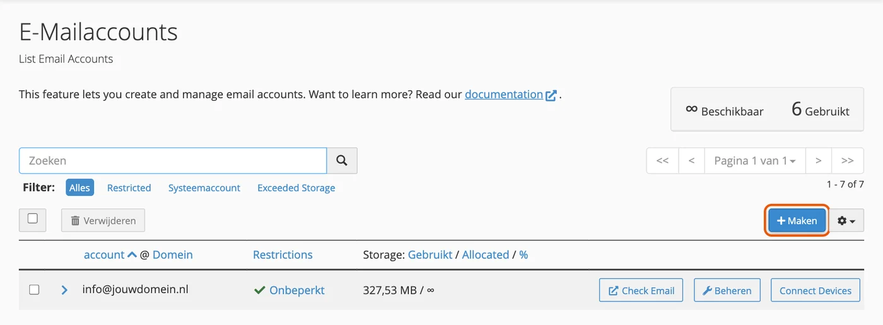883x325 pixels.
Task: Sort by the Domein column header
Action: (x=173, y=254)
